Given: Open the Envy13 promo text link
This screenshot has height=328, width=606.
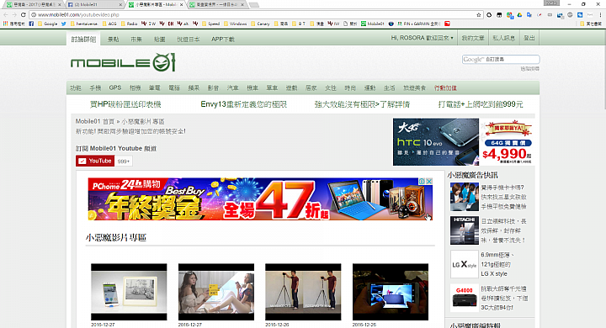Looking at the screenshot, I should point(243,104).
